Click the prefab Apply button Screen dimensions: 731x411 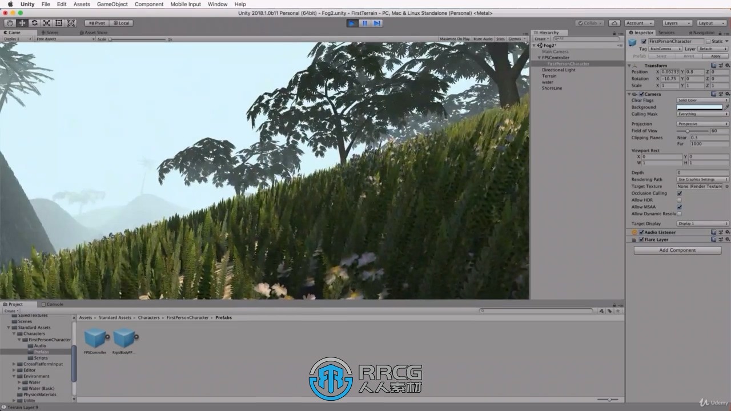[716, 56]
